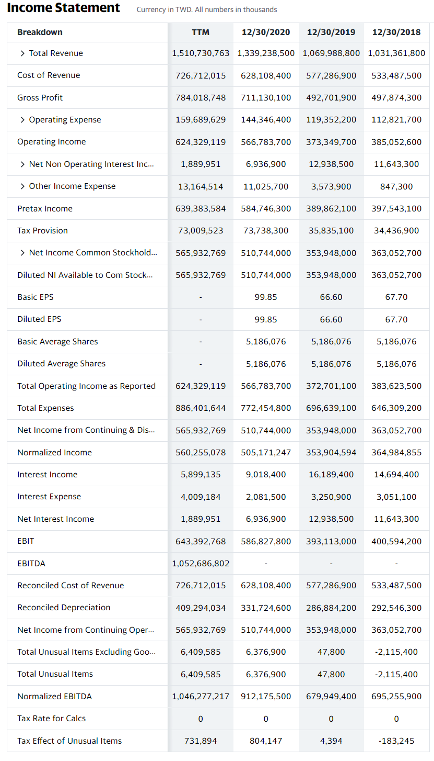This screenshot has width=434, height=761.
Task: Click the EBITDA row label
Action: [31, 564]
